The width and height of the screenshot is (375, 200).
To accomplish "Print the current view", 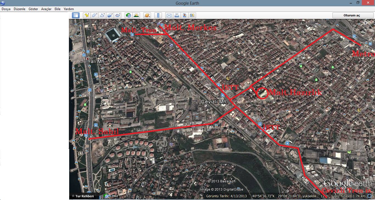I will [x=177, y=15].
